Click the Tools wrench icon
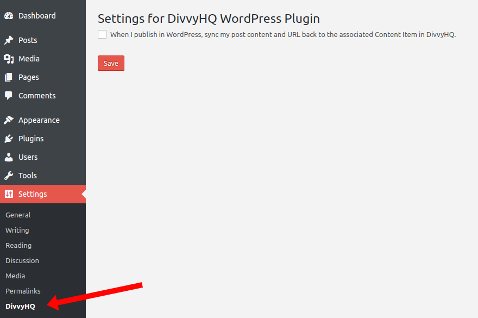The width and height of the screenshot is (478, 318). (x=9, y=176)
